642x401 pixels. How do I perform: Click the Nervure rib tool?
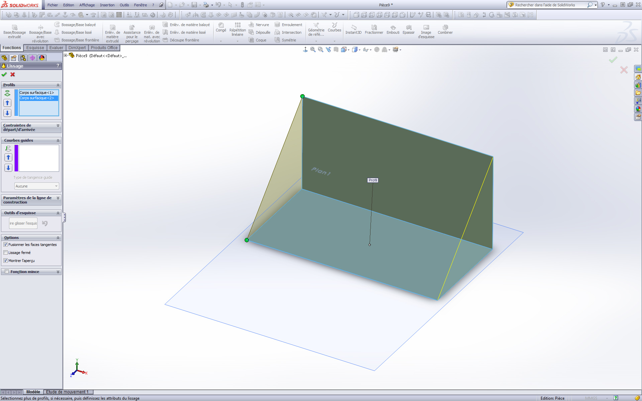coord(259,25)
